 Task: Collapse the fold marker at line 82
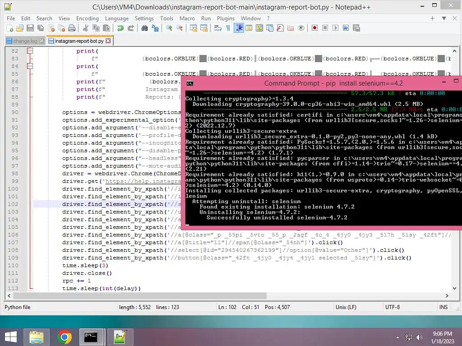point(30,51)
